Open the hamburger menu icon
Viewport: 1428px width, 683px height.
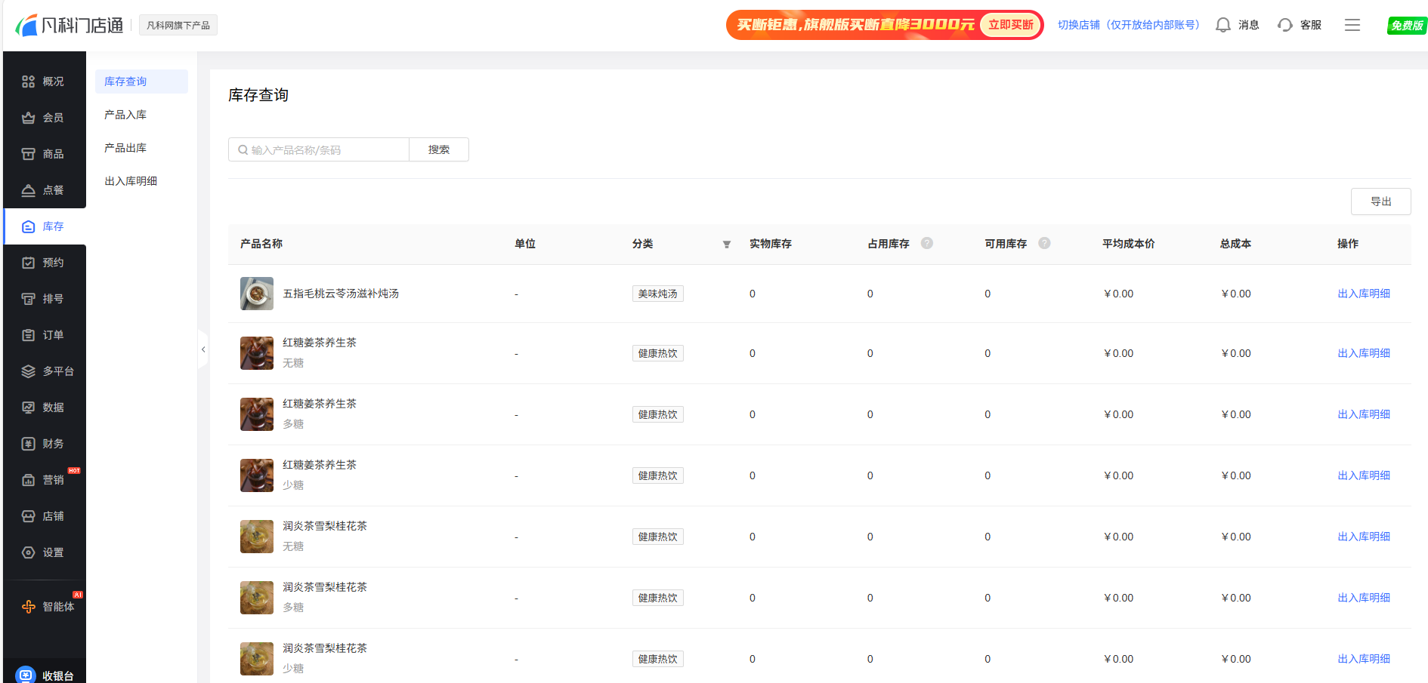click(1352, 25)
